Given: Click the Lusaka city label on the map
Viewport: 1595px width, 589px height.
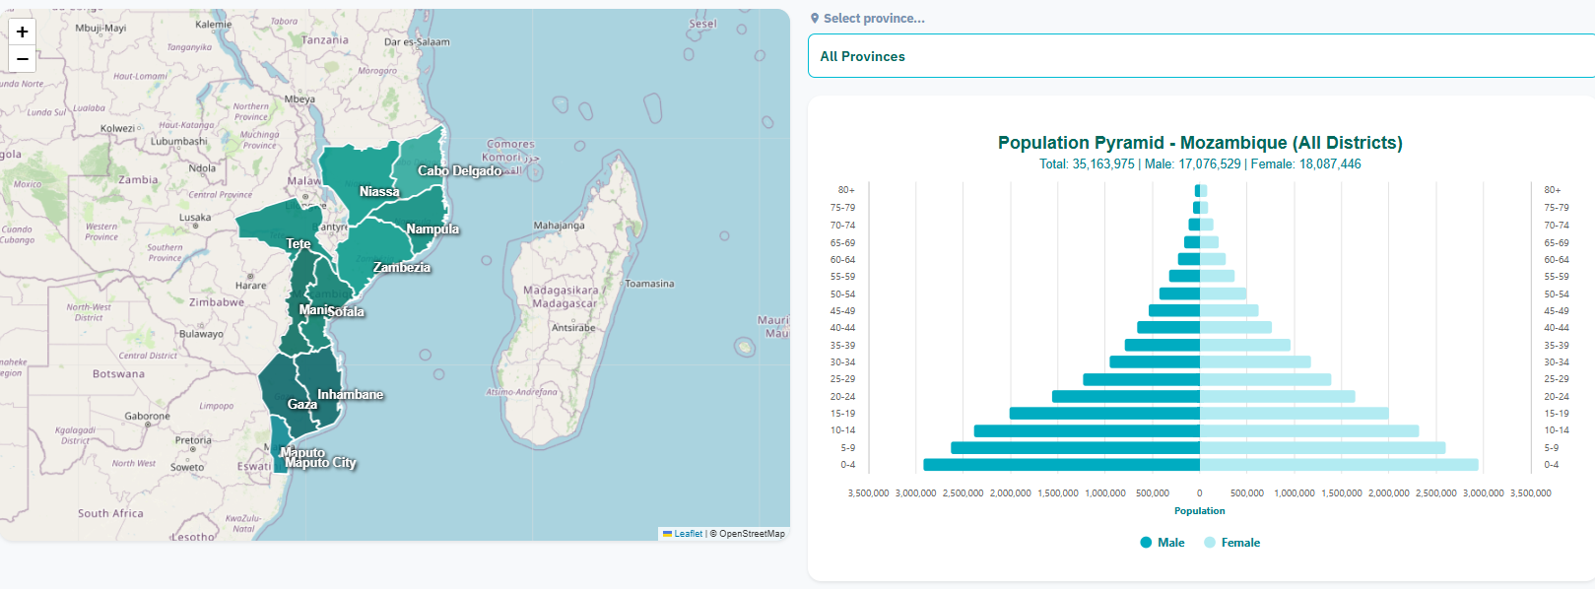Looking at the screenshot, I should point(195,218).
